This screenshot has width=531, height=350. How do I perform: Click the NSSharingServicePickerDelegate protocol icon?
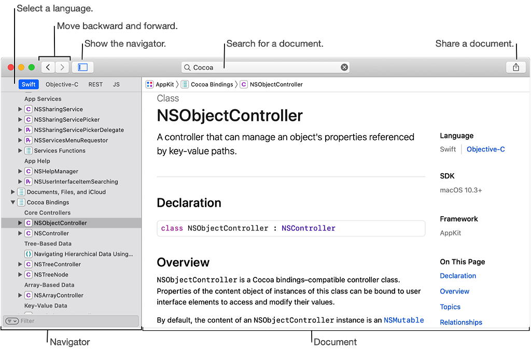coord(29,130)
